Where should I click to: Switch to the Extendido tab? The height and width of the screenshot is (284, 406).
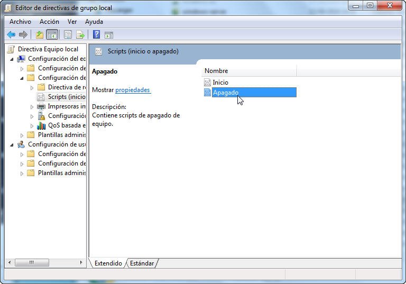tap(108, 263)
